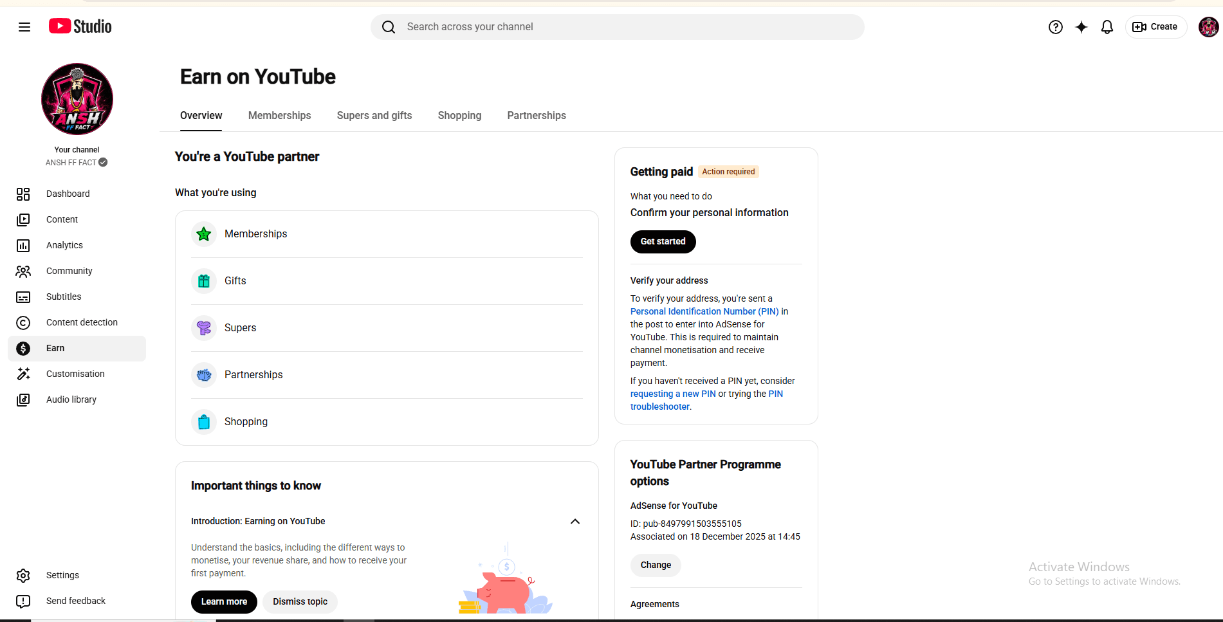Click the Learn more button
1223x622 pixels.
coord(224,602)
